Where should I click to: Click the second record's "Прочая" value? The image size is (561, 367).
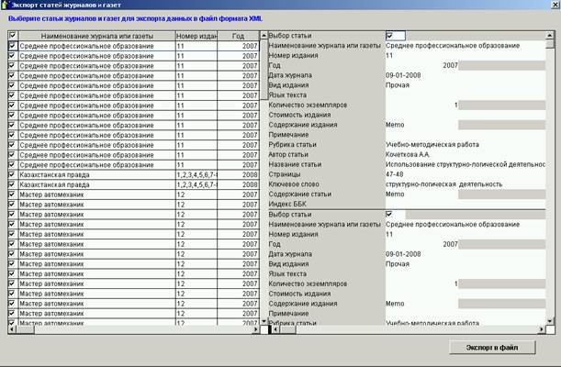(x=398, y=264)
